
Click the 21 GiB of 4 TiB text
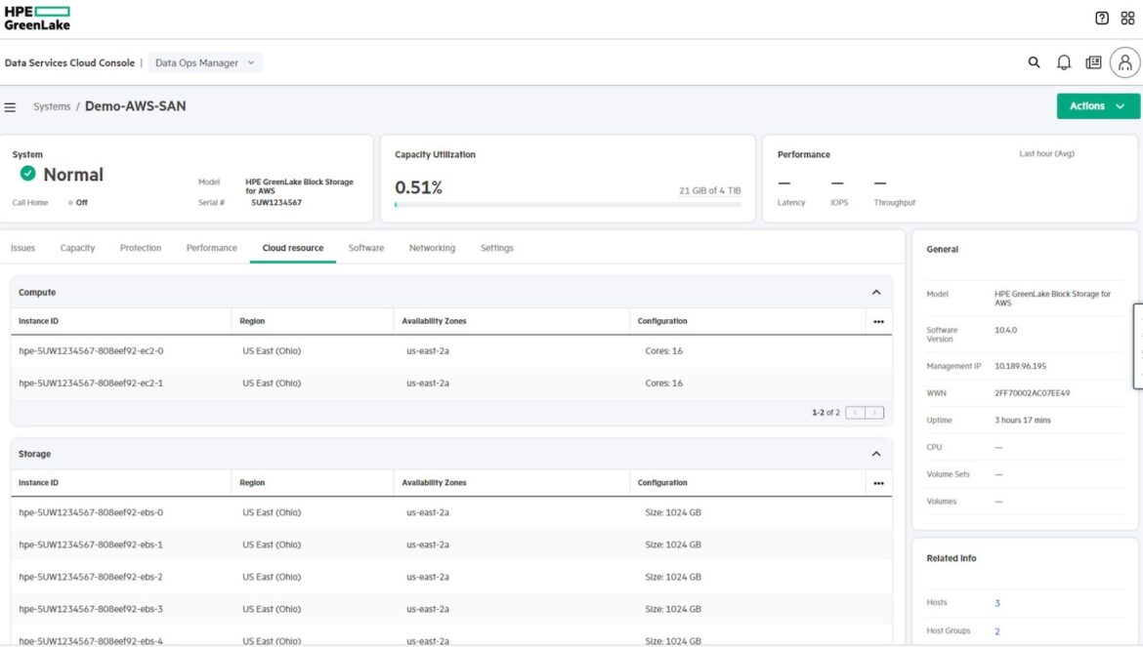(x=710, y=190)
